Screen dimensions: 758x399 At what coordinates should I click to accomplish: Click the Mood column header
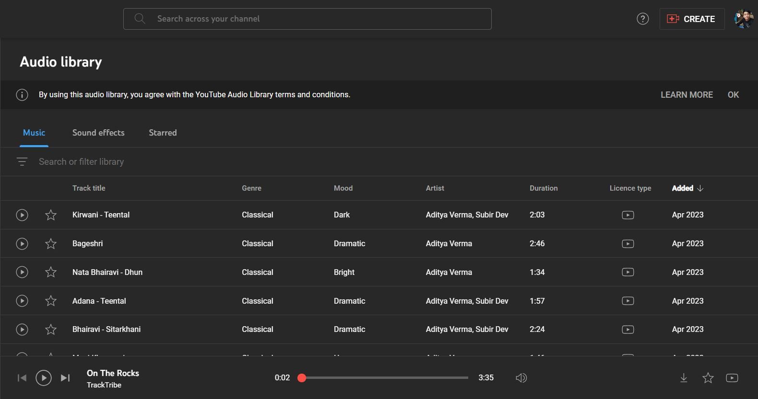(343, 188)
